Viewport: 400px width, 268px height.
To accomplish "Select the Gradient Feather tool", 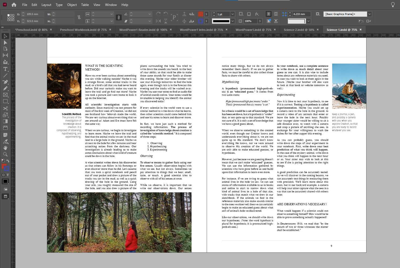I will click(x=5, y=128).
